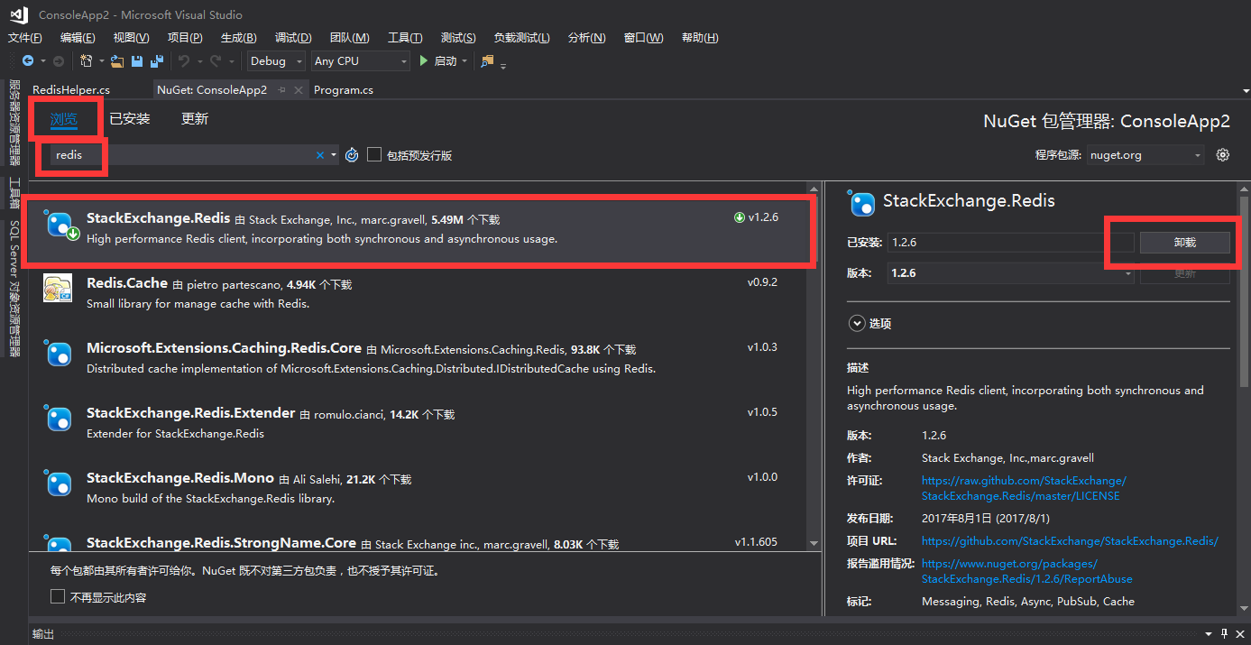Check the do not show again box
The image size is (1251, 645).
coord(58,596)
